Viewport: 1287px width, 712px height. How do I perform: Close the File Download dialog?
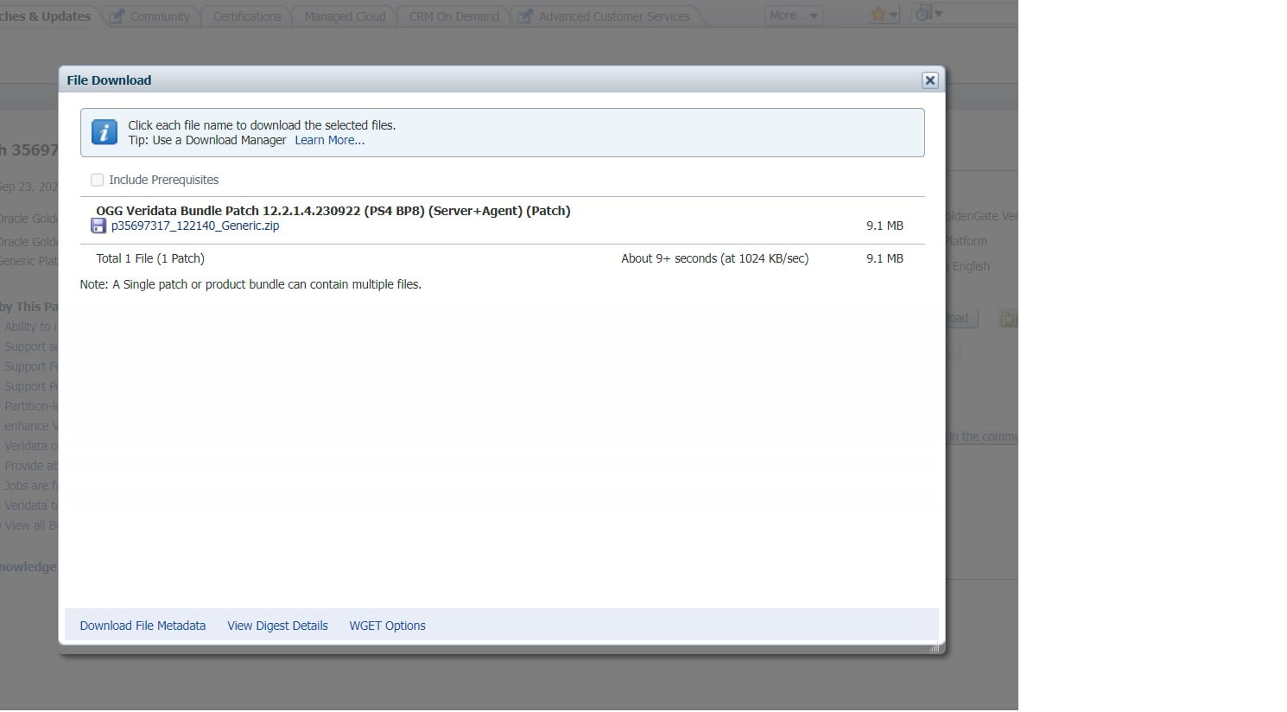(929, 80)
